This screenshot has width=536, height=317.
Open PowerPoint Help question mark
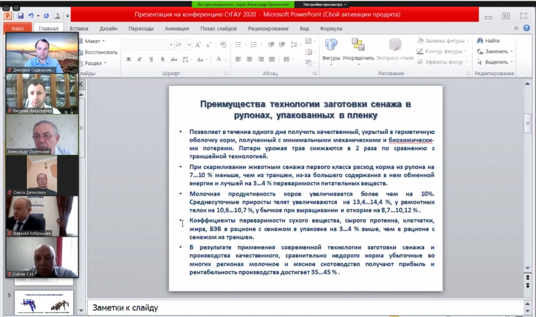click(x=527, y=28)
